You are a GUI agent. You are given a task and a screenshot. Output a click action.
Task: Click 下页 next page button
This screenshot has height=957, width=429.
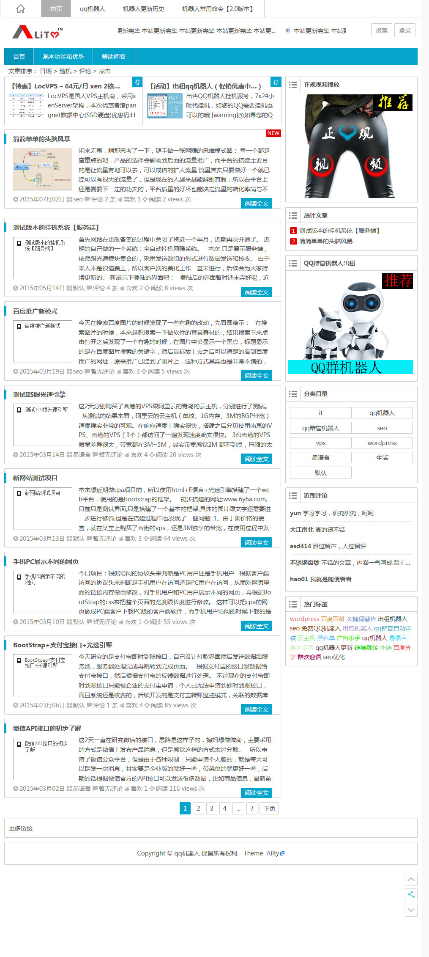point(269,808)
